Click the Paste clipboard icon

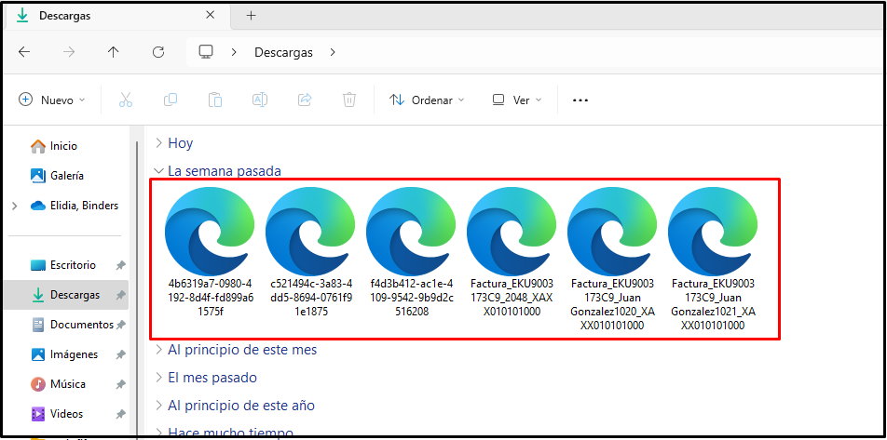pos(215,100)
